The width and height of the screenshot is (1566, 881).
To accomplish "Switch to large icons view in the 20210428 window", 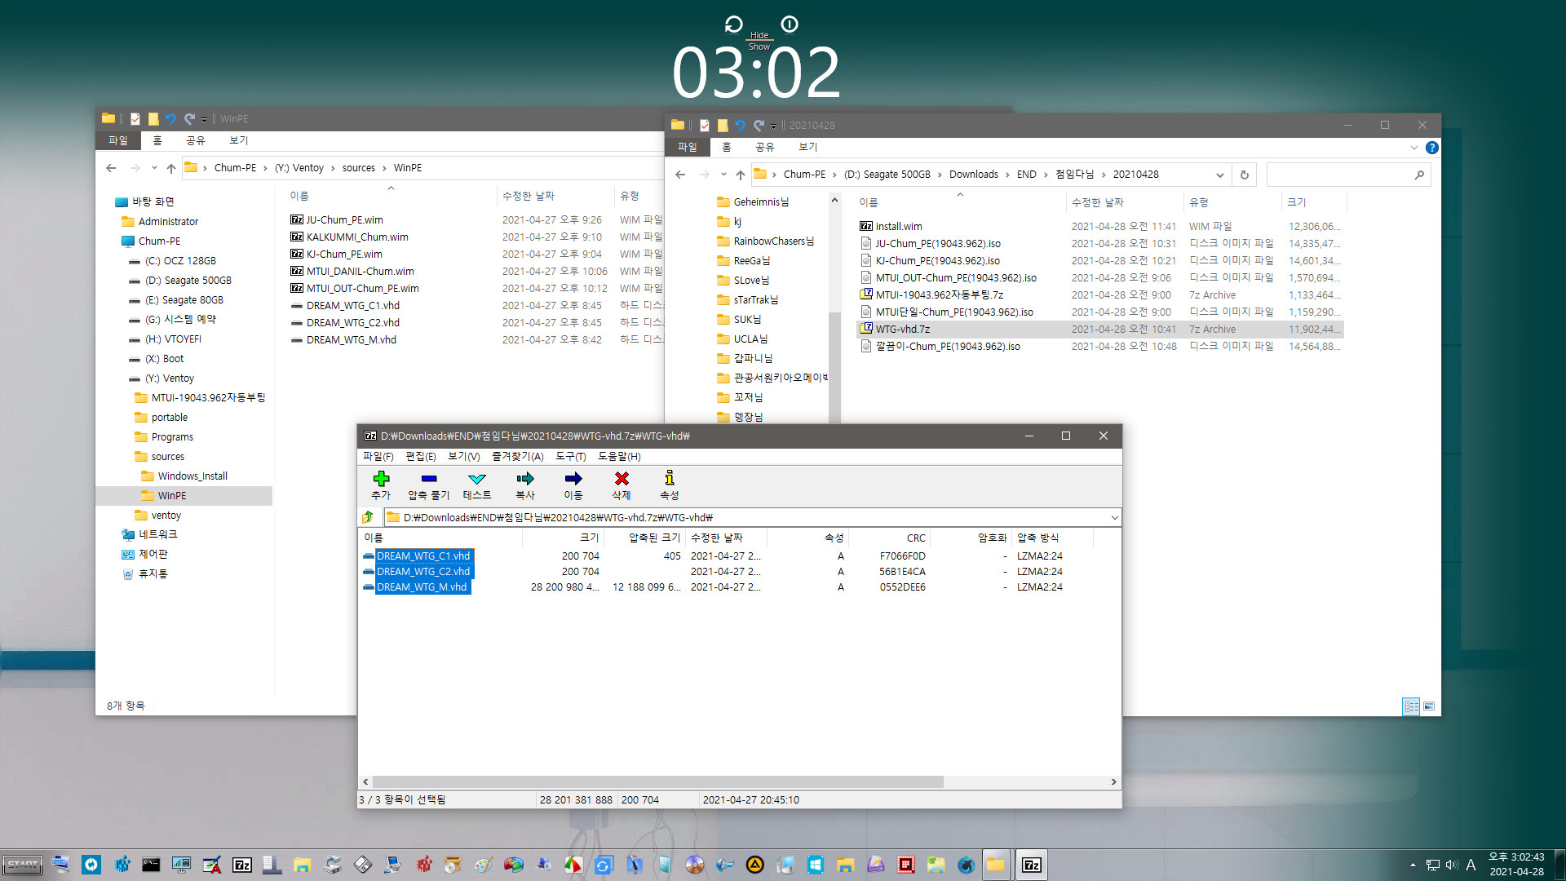I will pos(1429,706).
